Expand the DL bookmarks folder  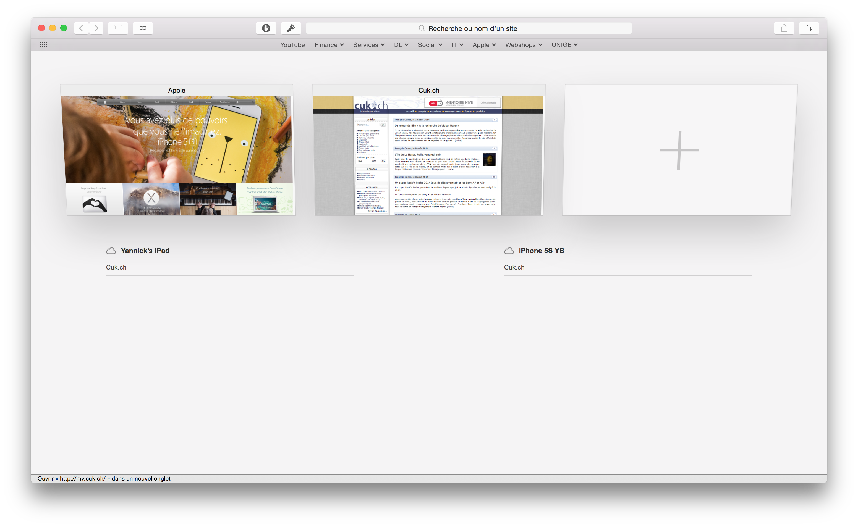pos(401,45)
